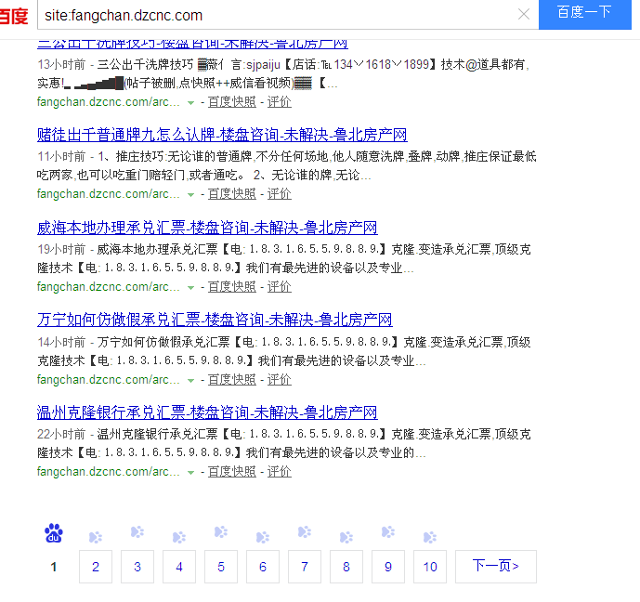Click the '13小时前' timestamp text
The image size is (640, 602).
(61, 64)
